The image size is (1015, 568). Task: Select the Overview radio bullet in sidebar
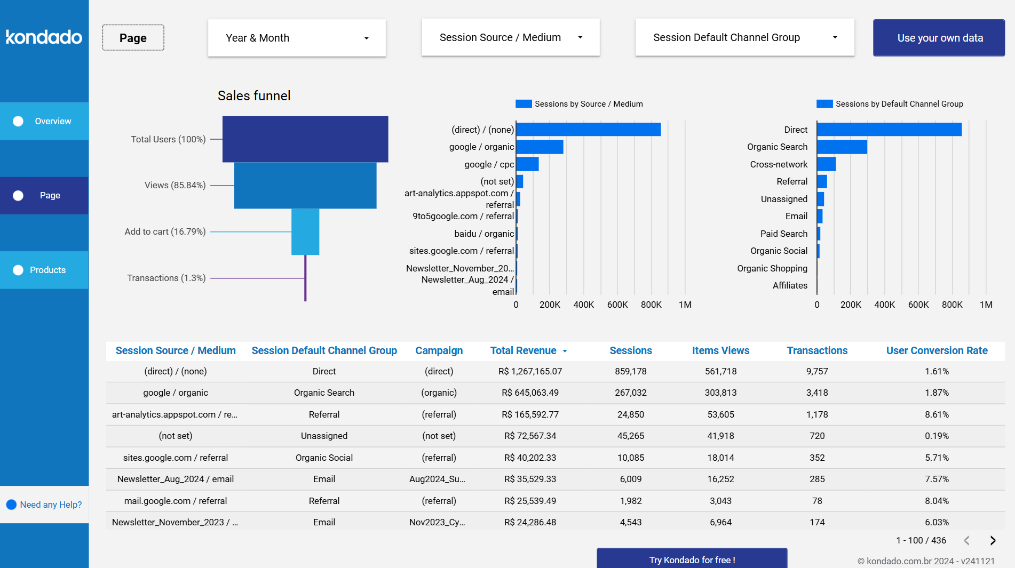[x=19, y=121]
